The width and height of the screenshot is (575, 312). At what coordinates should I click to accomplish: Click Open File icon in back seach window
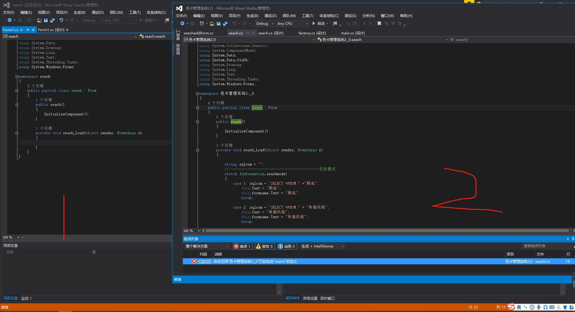39,20
